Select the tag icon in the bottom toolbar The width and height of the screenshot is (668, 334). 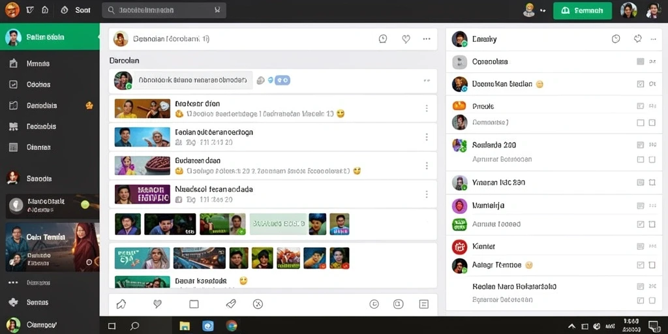tap(230, 304)
